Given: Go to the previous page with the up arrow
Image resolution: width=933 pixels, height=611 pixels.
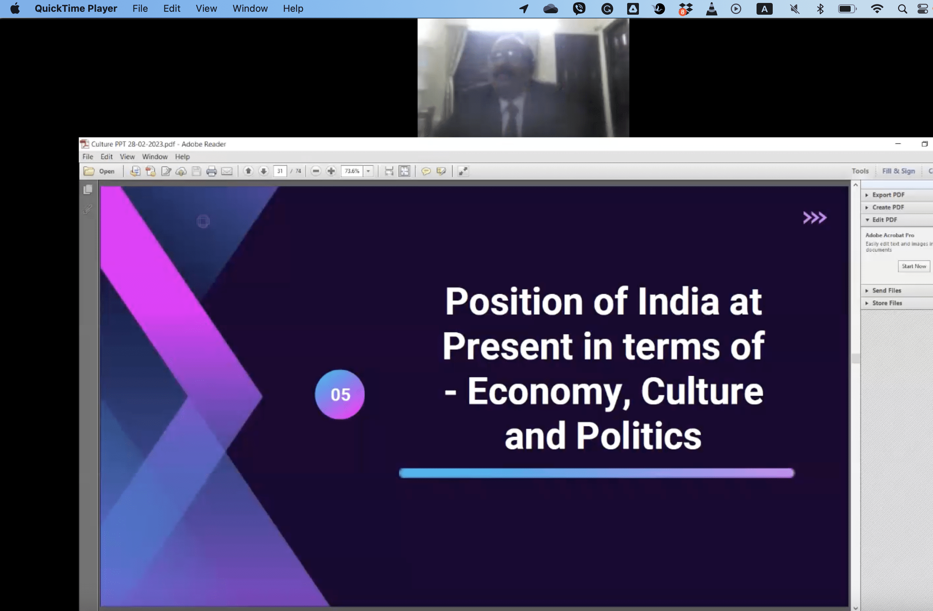Looking at the screenshot, I should pyautogui.click(x=248, y=171).
